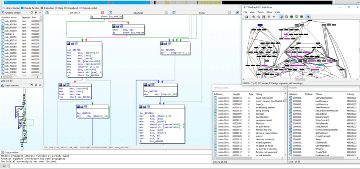Image resolution: width=360 pixels, height=169 pixels.
Task: Select nullsub_1 in the Functions window
Action: 20,34
